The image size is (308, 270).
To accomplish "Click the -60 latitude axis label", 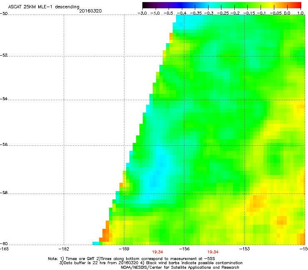I will pos(3,244).
